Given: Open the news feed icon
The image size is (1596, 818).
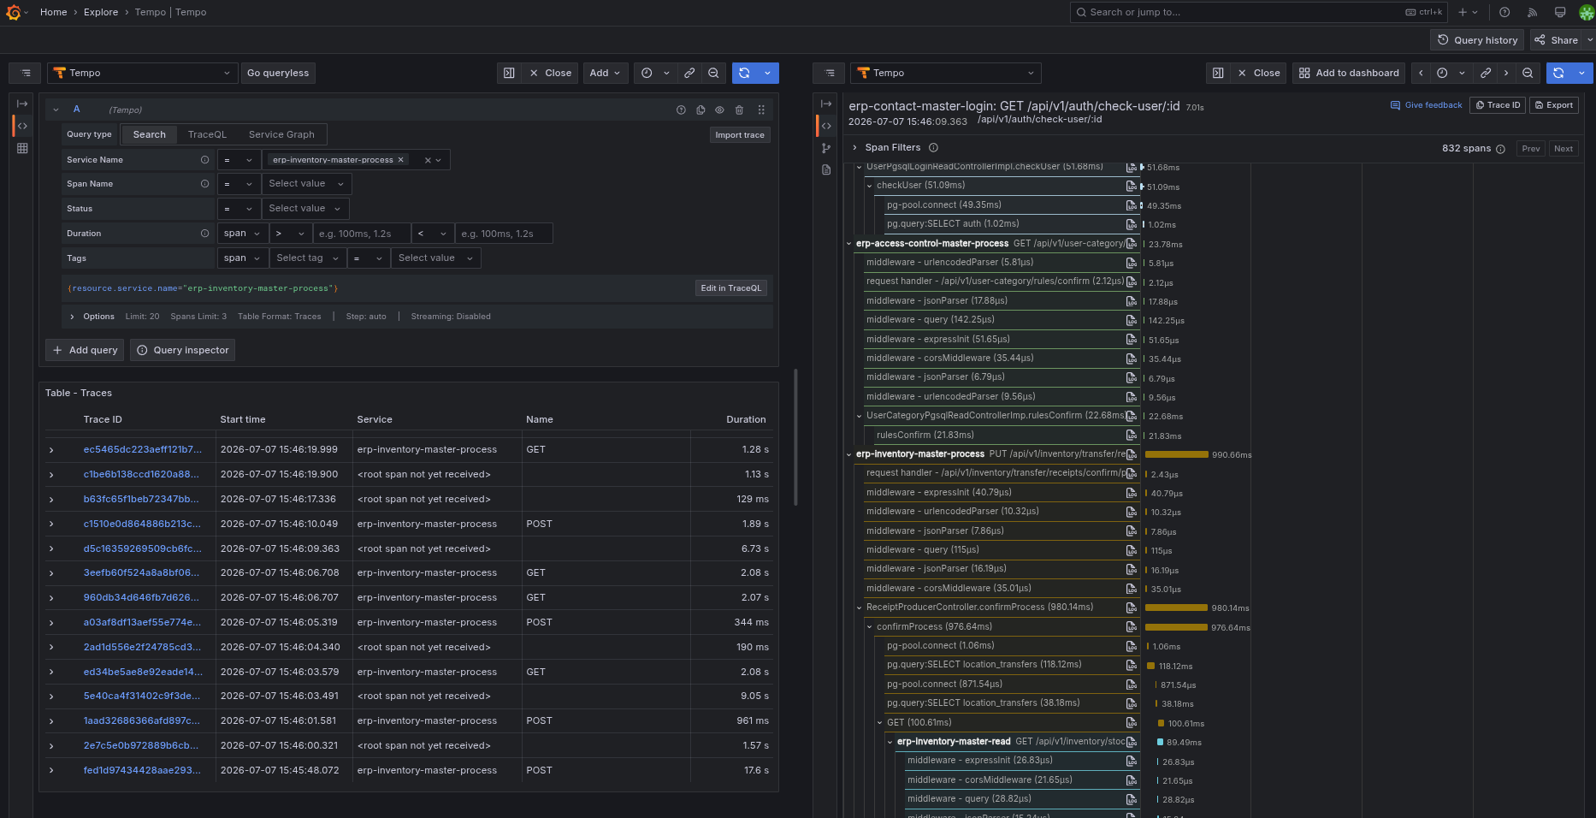Looking at the screenshot, I should coord(1532,12).
